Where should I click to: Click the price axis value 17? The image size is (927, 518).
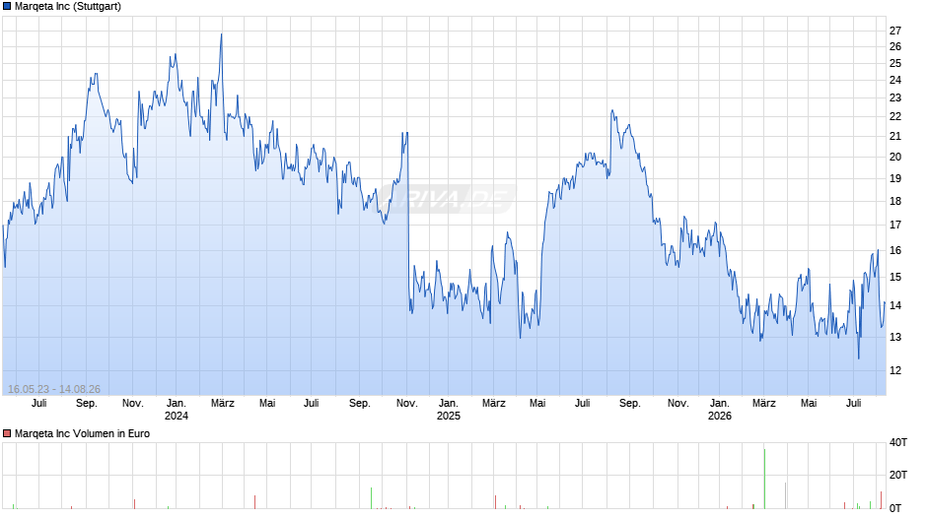[895, 225]
